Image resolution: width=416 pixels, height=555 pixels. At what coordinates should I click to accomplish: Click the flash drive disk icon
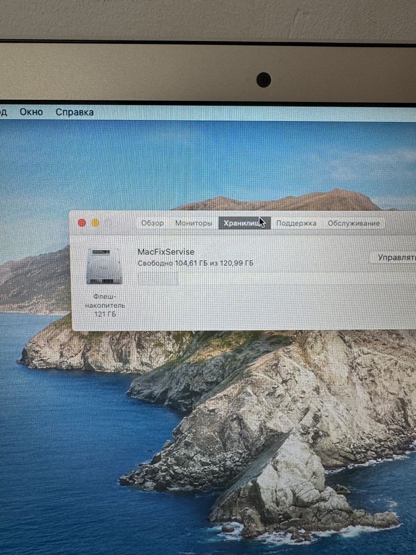point(104,266)
